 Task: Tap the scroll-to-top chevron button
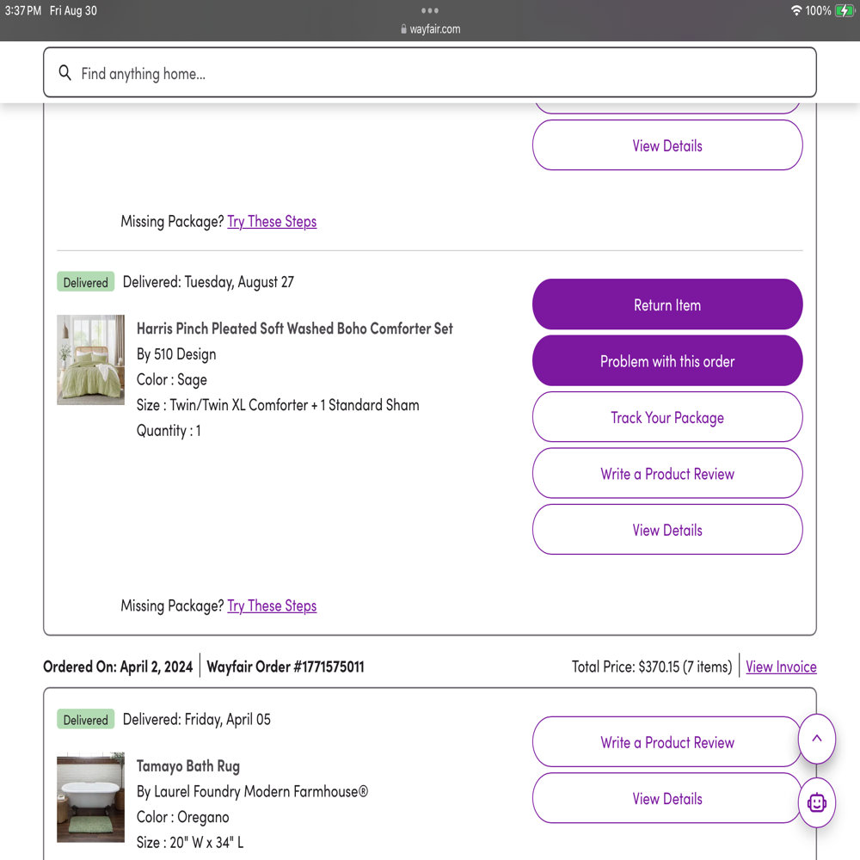pyautogui.click(x=817, y=738)
